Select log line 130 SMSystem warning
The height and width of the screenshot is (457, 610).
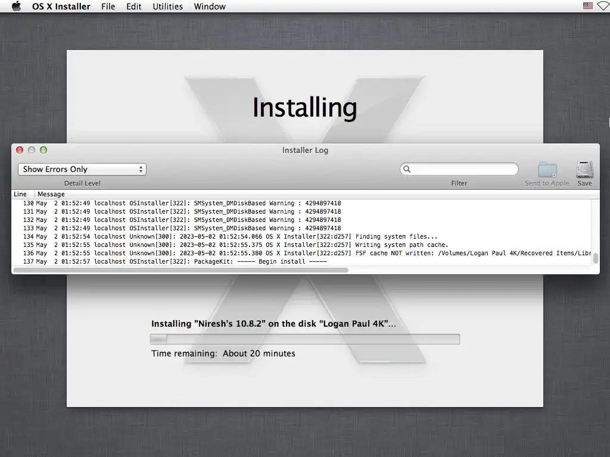(301, 204)
